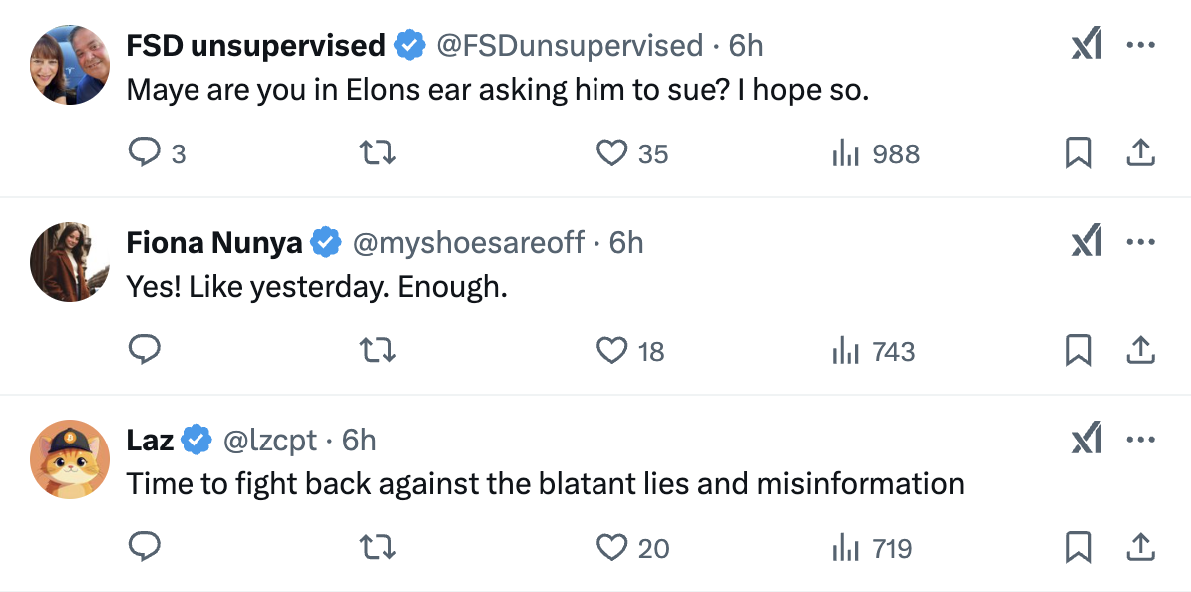This screenshot has height=592, width=1191.
Task: Reply to FSD unsupervised's tweet
Action: (x=146, y=153)
